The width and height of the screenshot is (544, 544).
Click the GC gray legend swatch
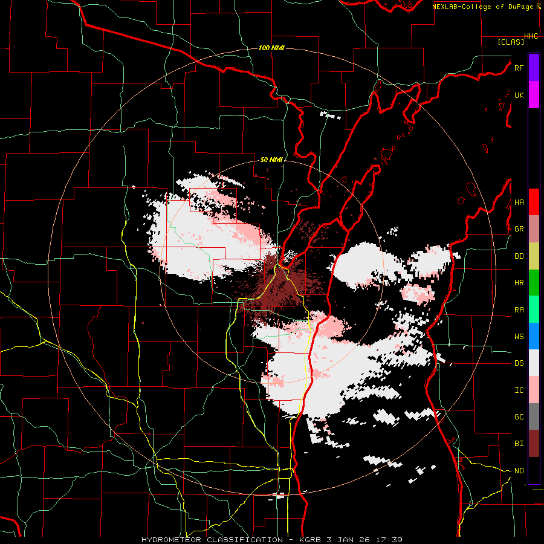[x=534, y=416]
